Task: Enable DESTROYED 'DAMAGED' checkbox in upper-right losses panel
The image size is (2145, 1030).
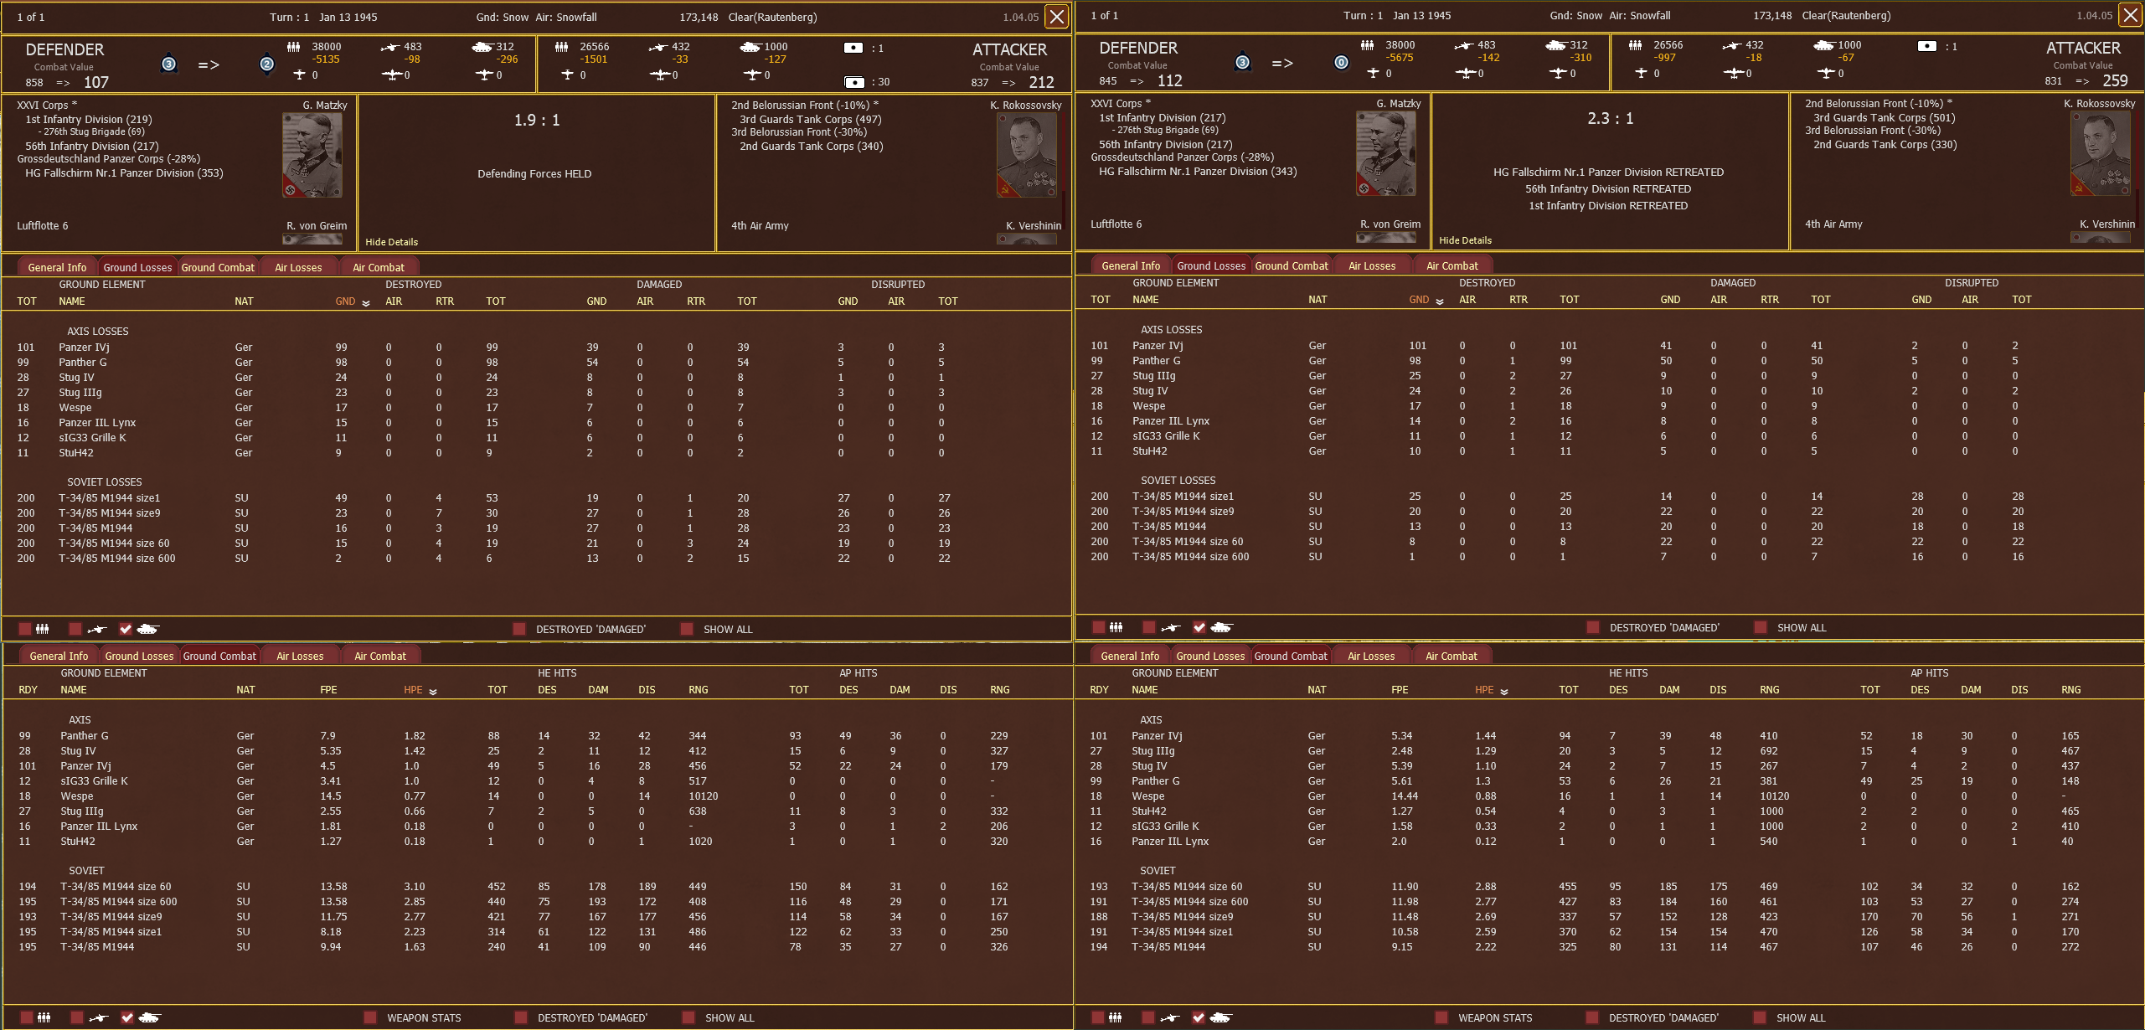Action: pos(1593,627)
